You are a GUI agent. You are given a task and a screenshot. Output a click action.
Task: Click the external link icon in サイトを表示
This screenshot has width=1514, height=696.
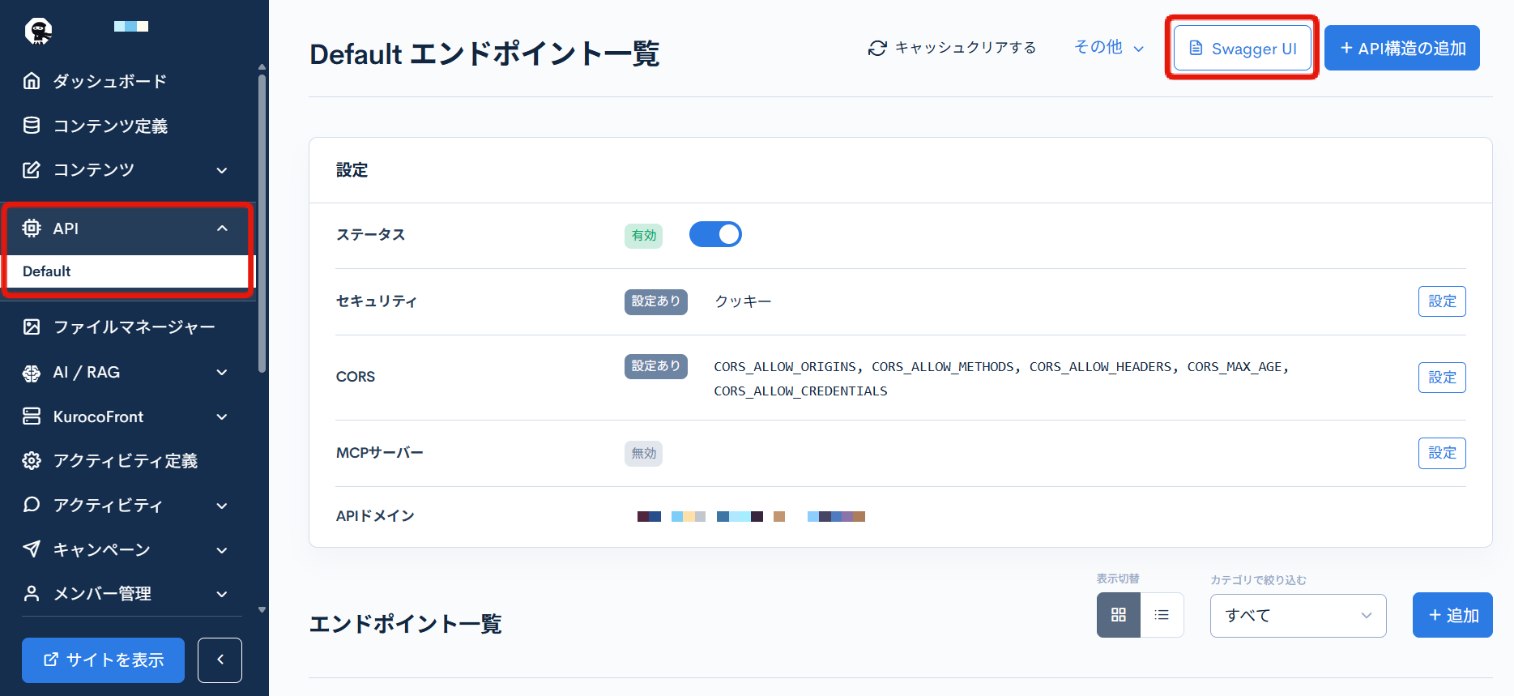pos(50,660)
